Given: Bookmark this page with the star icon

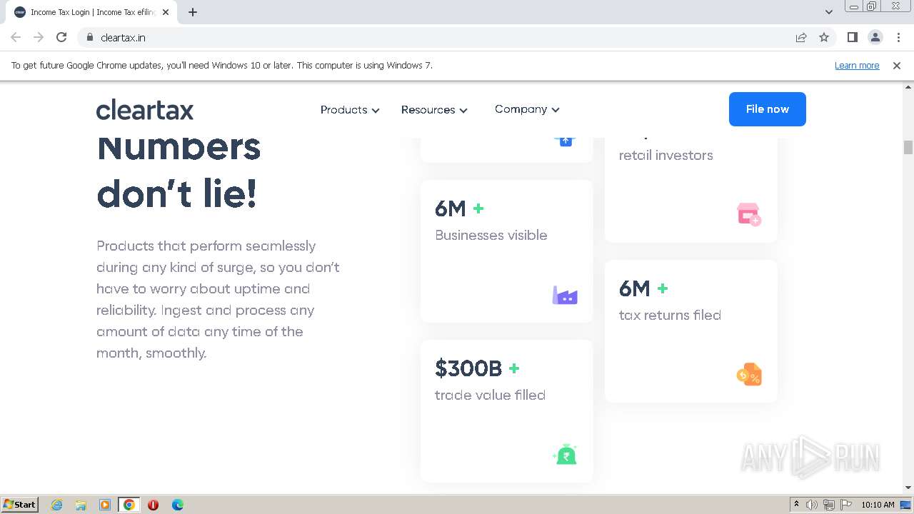Looking at the screenshot, I should [x=824, y=37].
